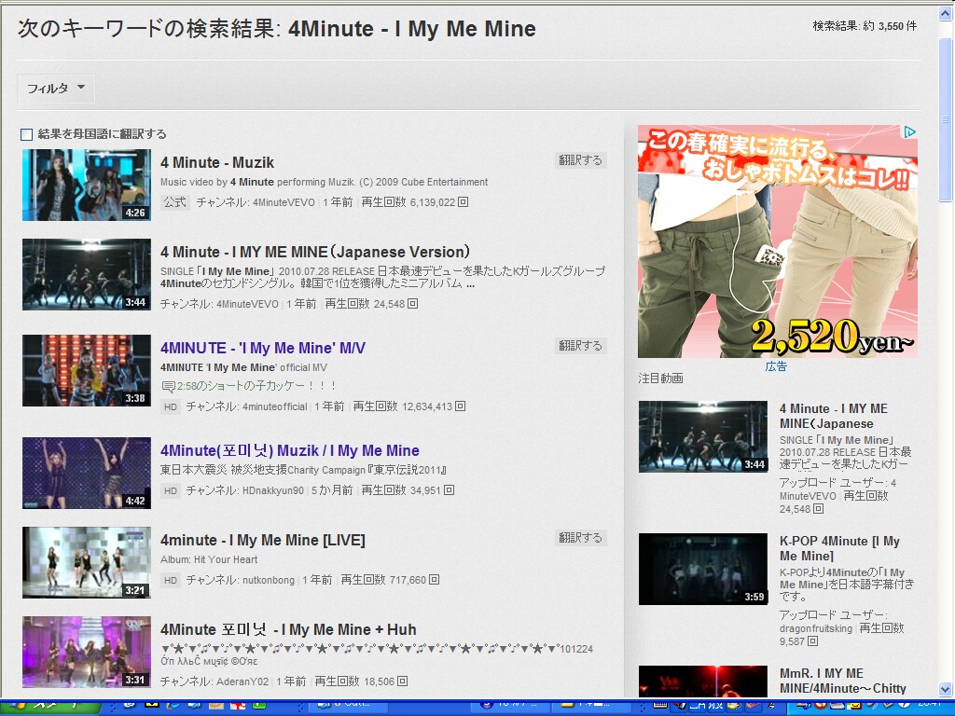Click the stats icon after 717,660 views
This screenshot has height=716, width=955.
click(x=435, y=580)
